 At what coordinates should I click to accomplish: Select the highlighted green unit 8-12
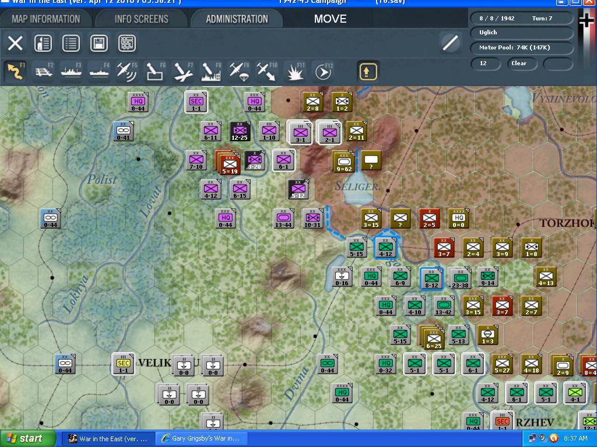coord(431,278)
